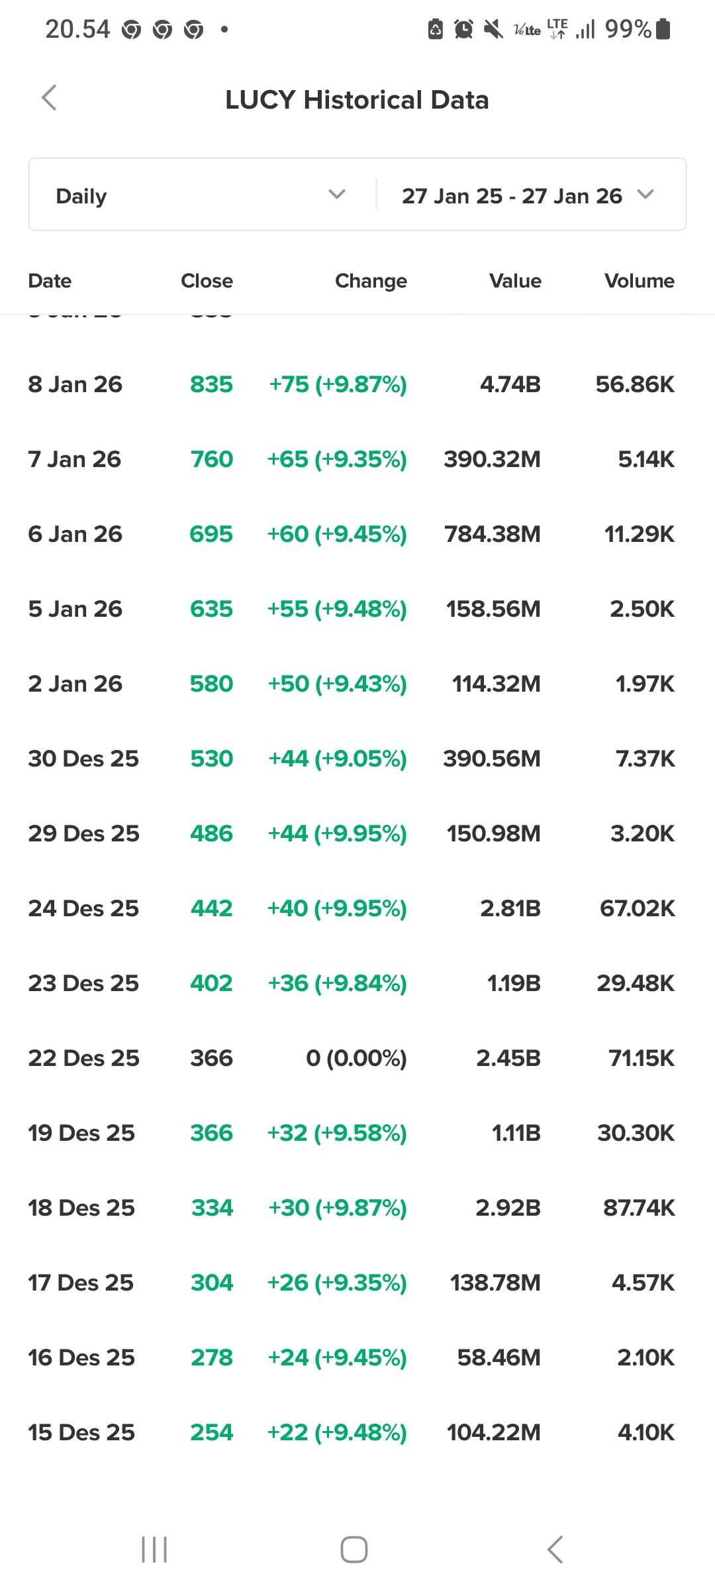Tap the Close column header
Image resolution: width=715 pixels, height=1590 pixels.
[x=207, y=281]
